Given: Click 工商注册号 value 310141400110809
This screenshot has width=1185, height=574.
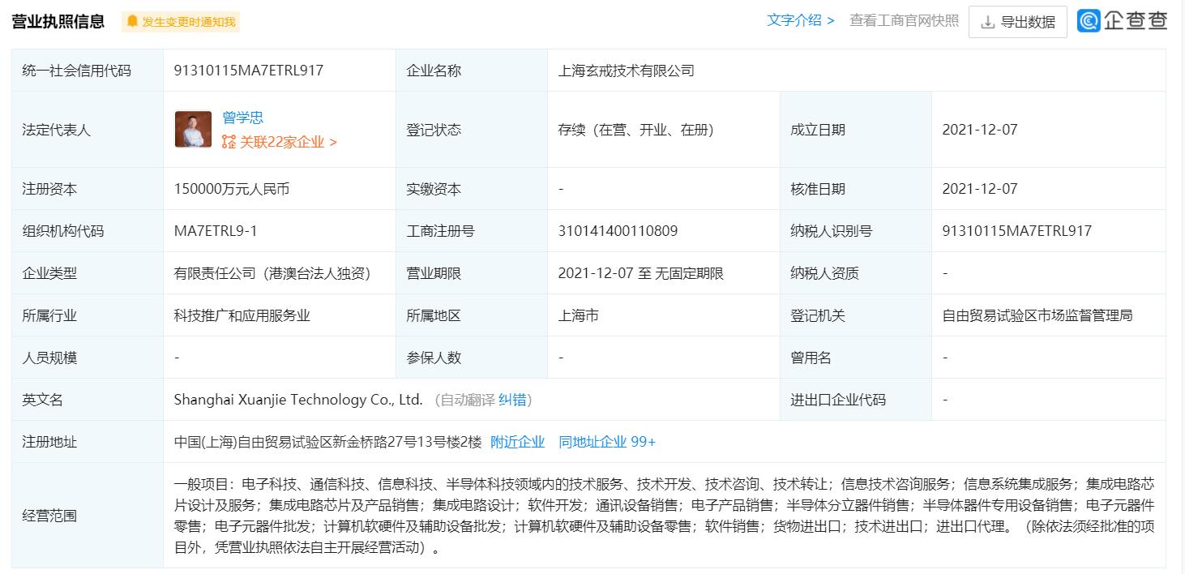Looking at the screenshot, I should (x=618, y=231).
